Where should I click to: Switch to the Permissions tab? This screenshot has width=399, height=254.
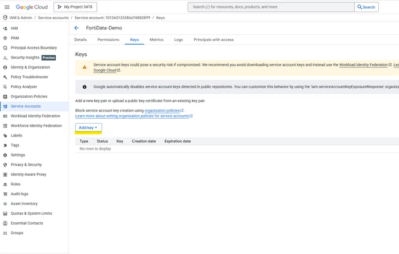(108, 40)
